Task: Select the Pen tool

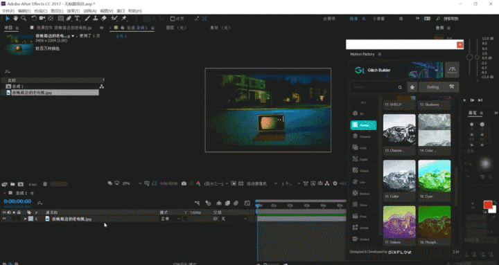Action: [69, 19]
